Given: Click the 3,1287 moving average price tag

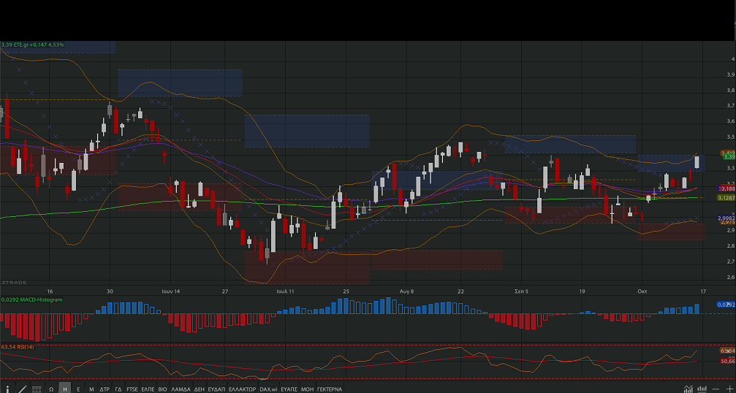Looking at the screenshot, I should [726, 198].
